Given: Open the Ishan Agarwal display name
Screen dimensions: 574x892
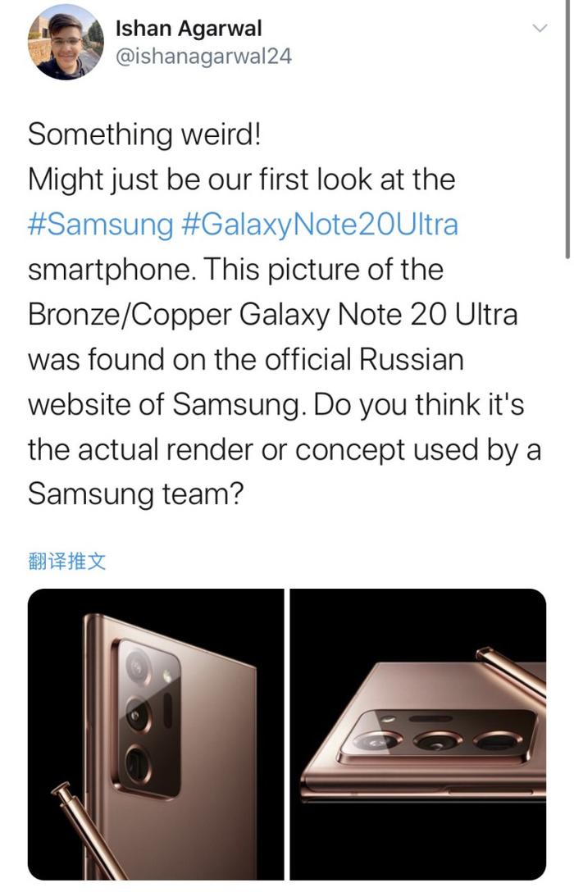Looking at the screenshot, I should 189,29.
